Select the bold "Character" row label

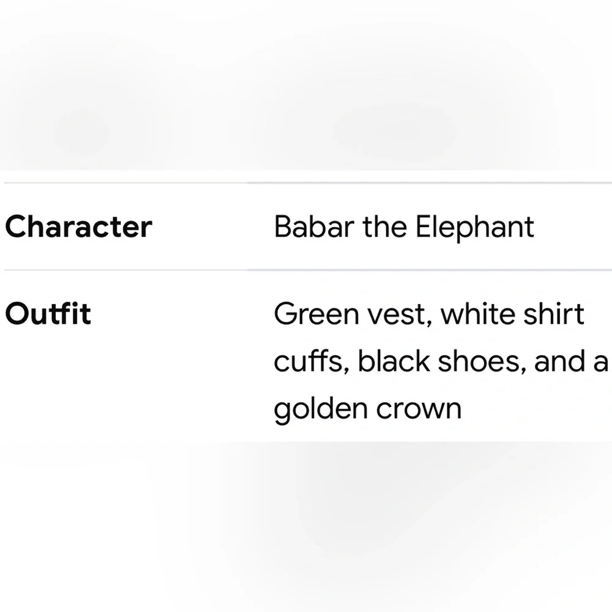click(x=78, y=226)
